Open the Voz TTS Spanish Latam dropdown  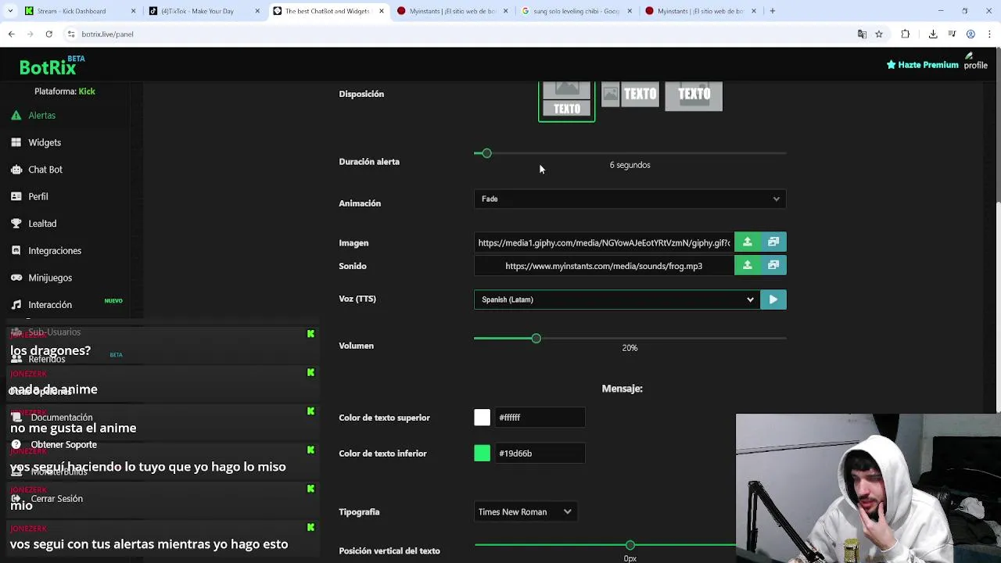pos(616,299)
